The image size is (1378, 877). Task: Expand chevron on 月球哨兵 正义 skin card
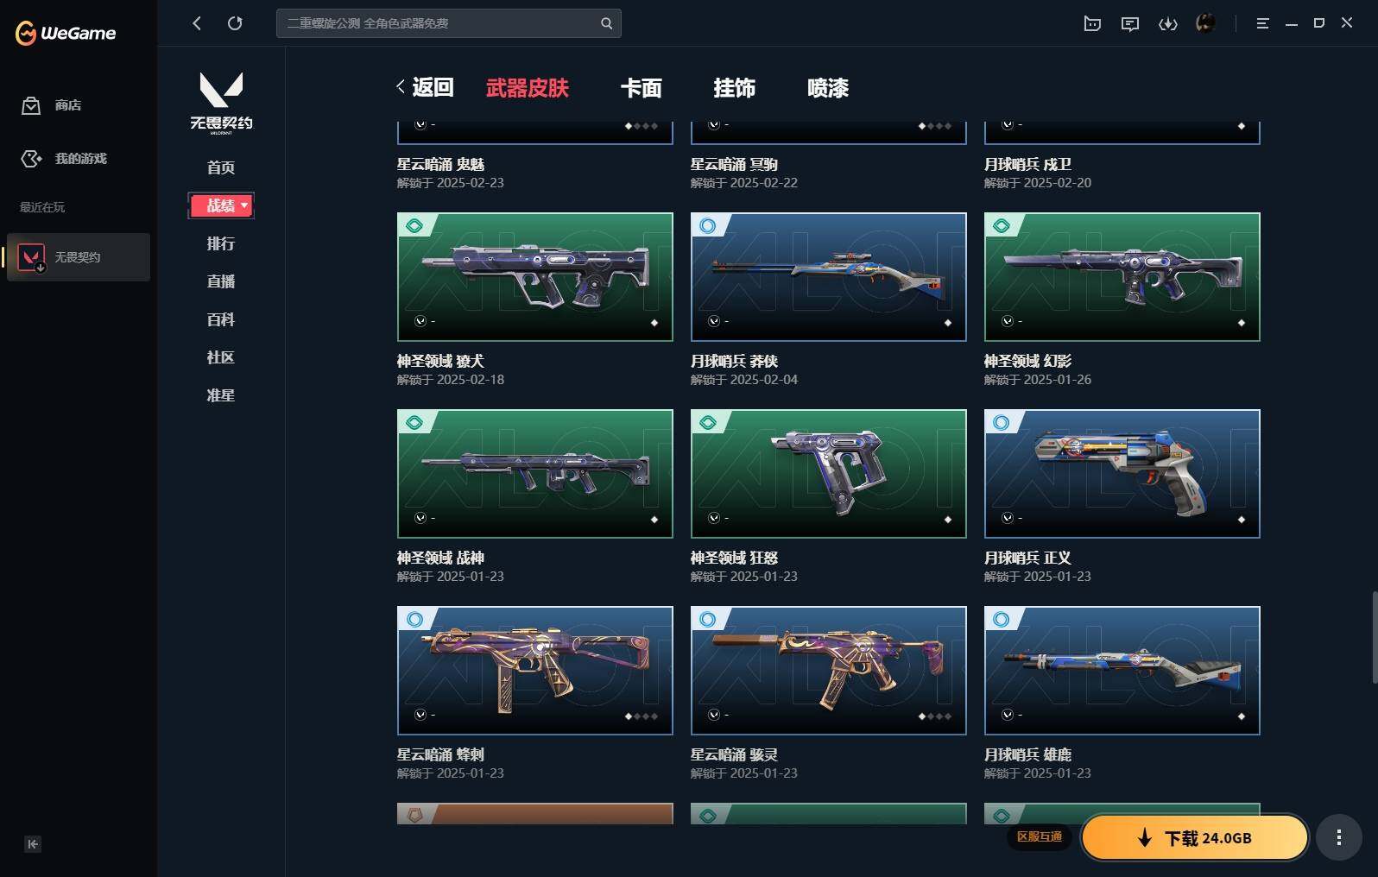pos(1008,518)
